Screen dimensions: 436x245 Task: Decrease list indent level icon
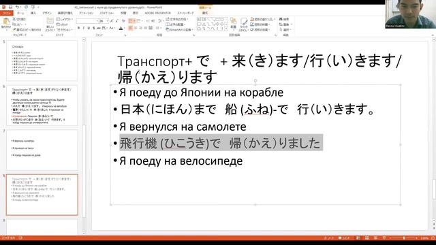(x=149, y=21)
